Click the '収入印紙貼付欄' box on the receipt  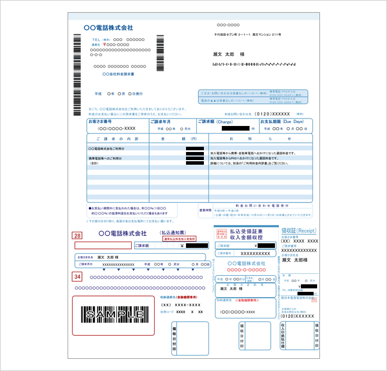pos(297,335)
